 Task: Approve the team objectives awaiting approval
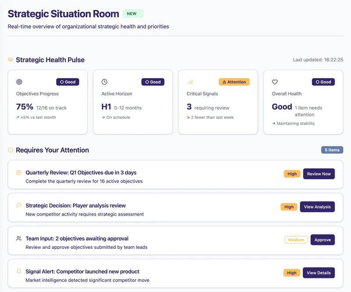322,240
